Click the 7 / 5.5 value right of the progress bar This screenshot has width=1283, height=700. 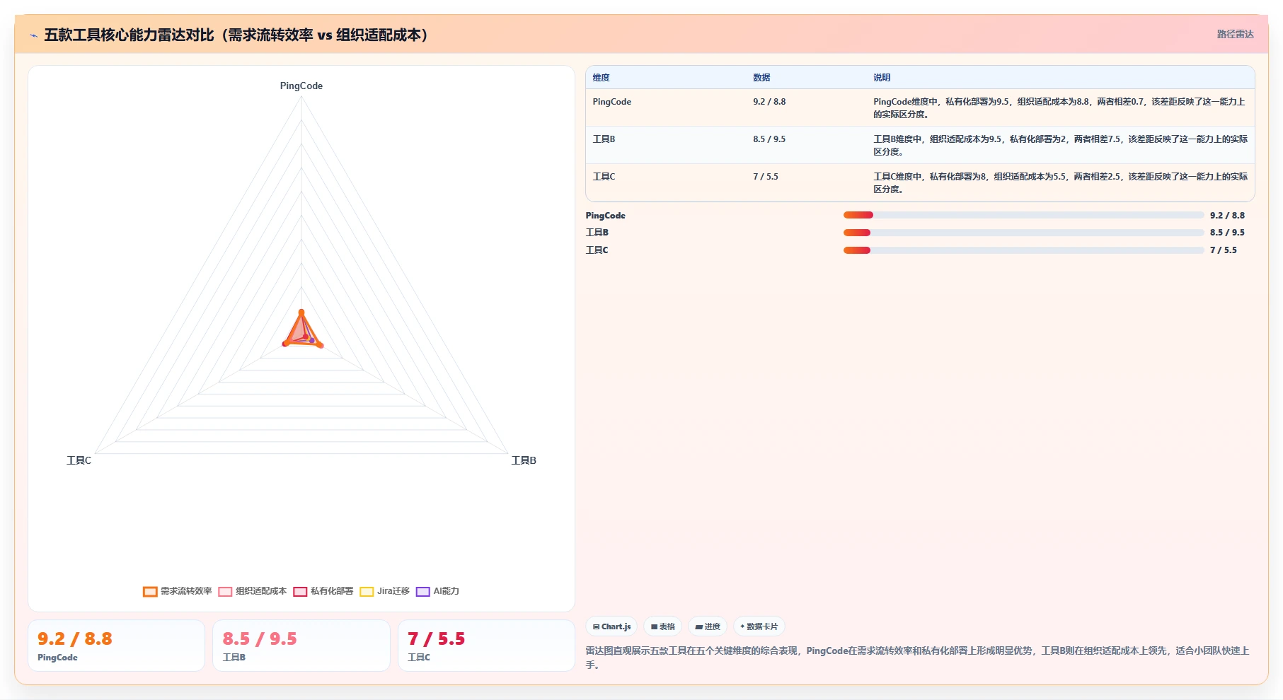point(1224,250)
